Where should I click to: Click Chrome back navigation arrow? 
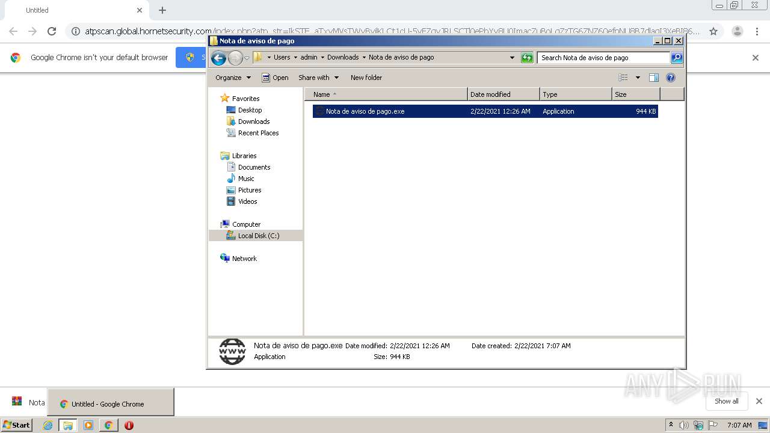[x=13, y=31]
